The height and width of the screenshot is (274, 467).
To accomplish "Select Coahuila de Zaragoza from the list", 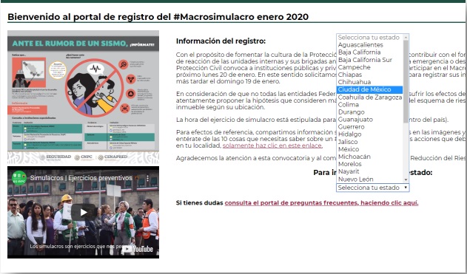I will (369, 97).
